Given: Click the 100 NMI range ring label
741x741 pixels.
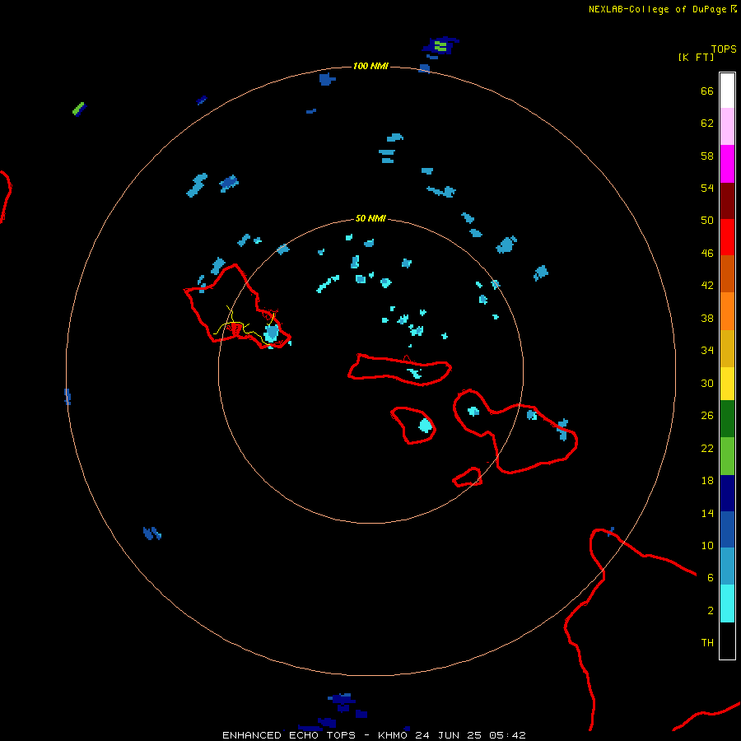Looking at the screenshot, I should click(371, 66).
